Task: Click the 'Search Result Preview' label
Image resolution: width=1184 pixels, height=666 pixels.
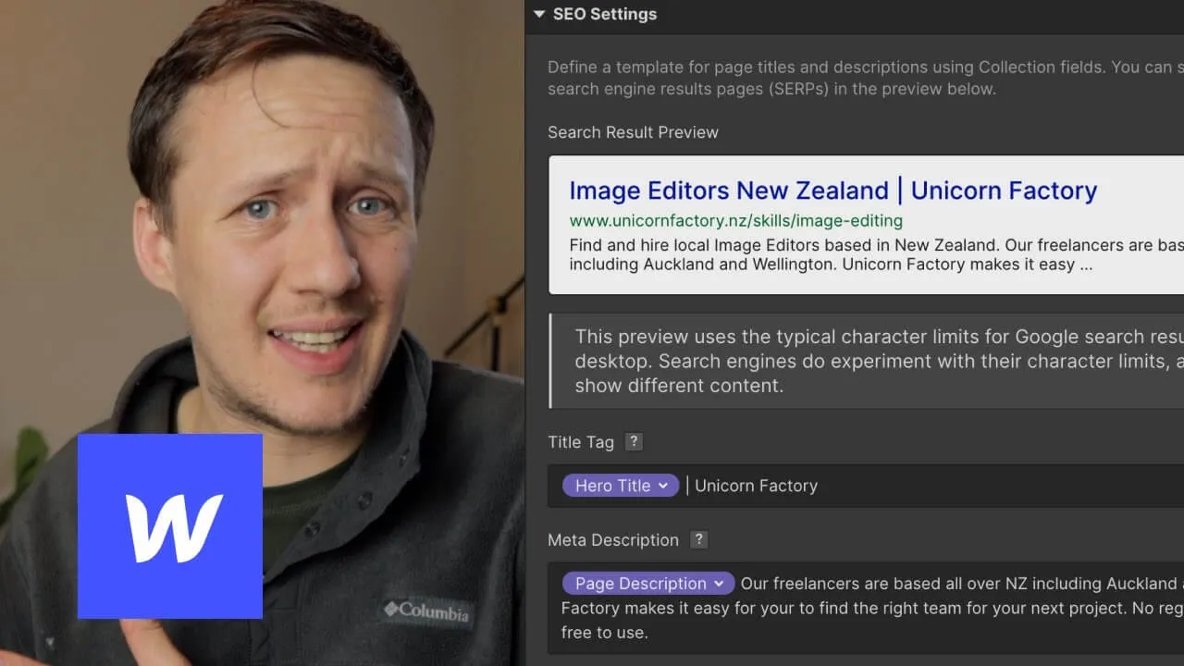Action: pyautogui.click(x=633, y=132)
